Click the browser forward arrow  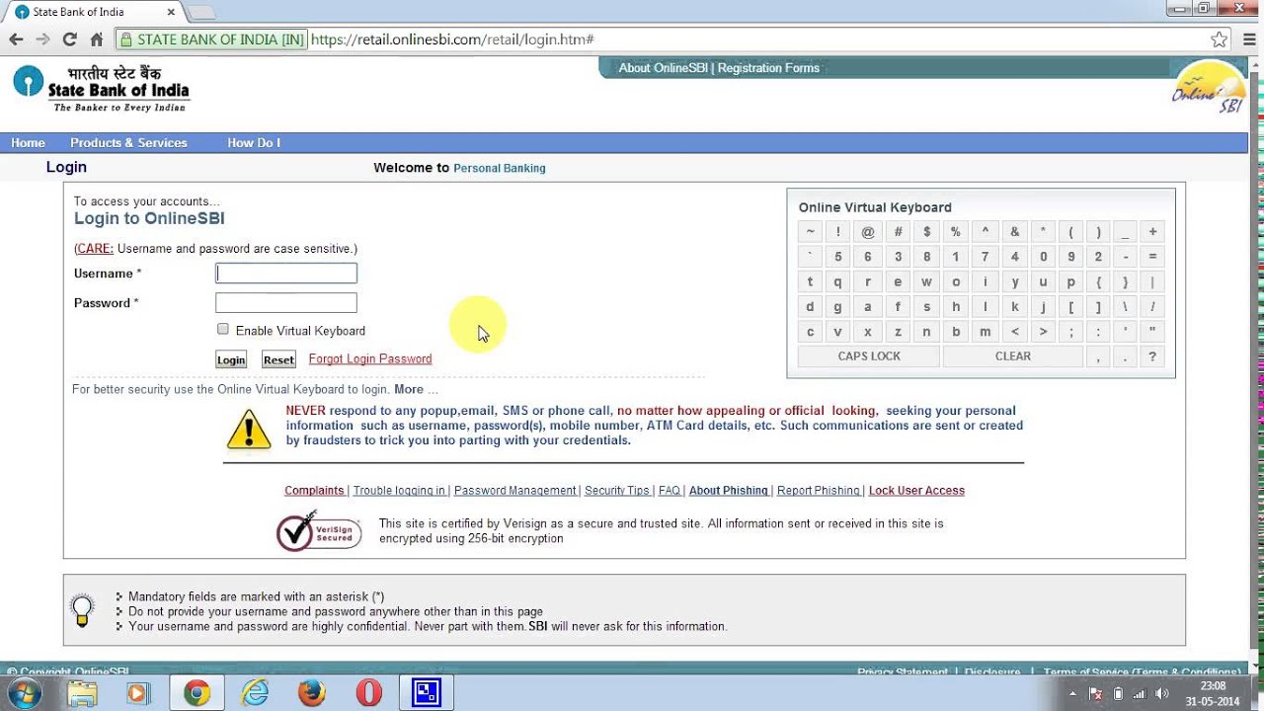coord(42,39)
